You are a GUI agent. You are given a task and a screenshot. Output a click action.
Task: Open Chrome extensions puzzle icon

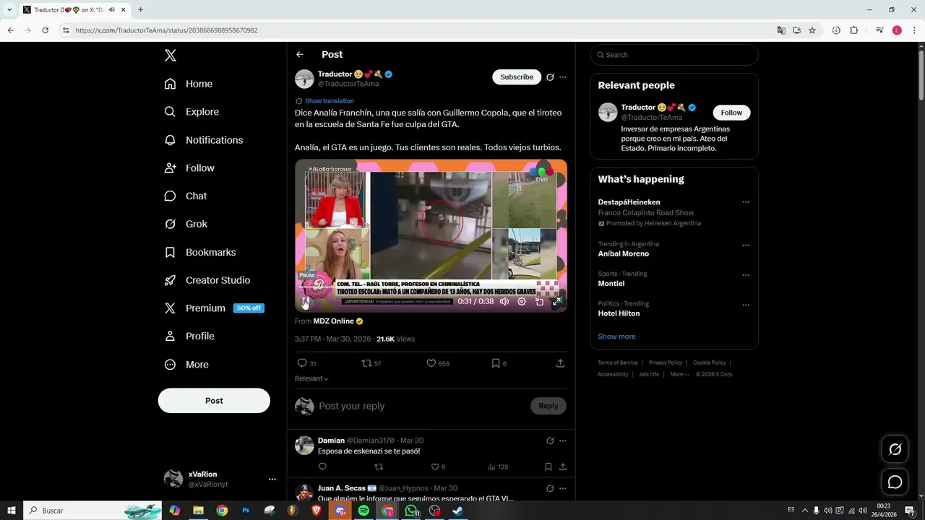click(x=853, y=30)
